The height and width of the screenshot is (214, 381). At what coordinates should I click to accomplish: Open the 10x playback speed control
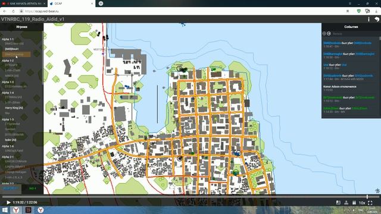point(362,203)
